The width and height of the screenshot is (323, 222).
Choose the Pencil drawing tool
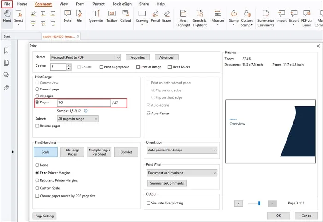(x=155, y=16)
